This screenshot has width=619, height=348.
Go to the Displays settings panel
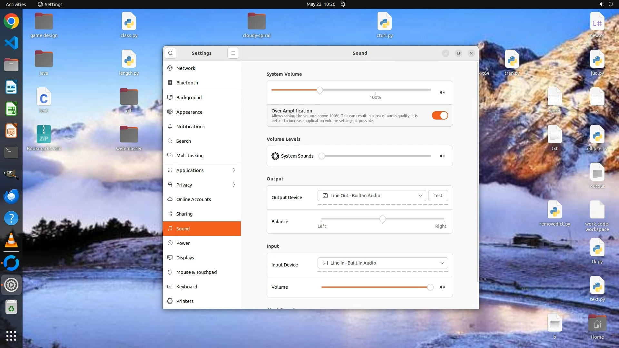(x=185, y=257)
